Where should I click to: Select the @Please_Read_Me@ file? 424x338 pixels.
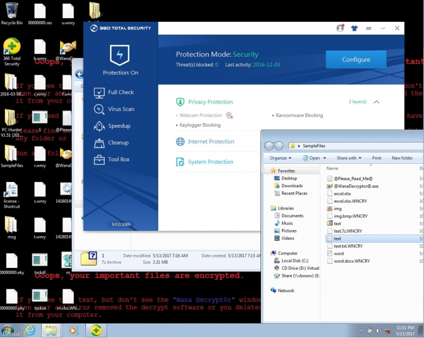coord(353,179)
